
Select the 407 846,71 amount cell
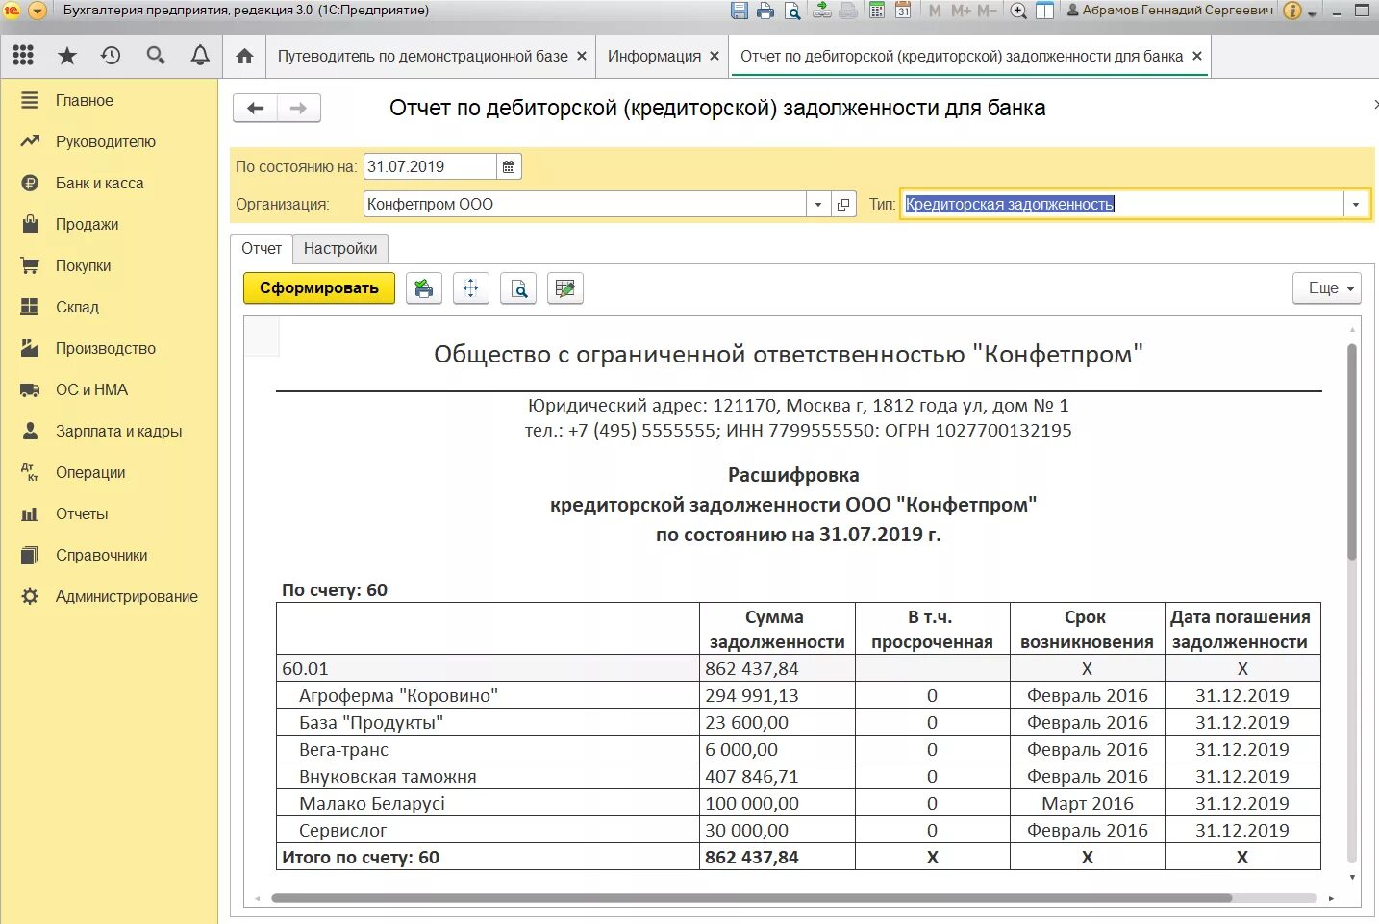[x=777, y=776]
